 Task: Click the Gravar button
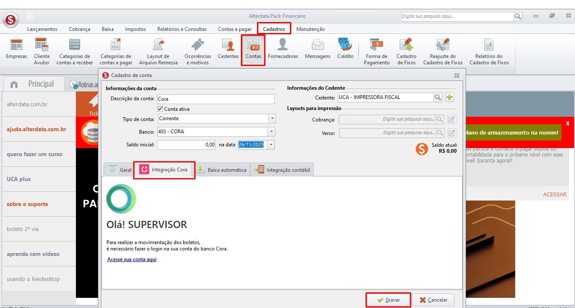[x=388, y=300]
